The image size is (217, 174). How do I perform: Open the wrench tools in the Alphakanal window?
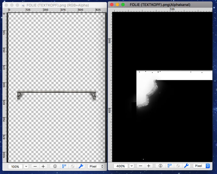point(186,166)
